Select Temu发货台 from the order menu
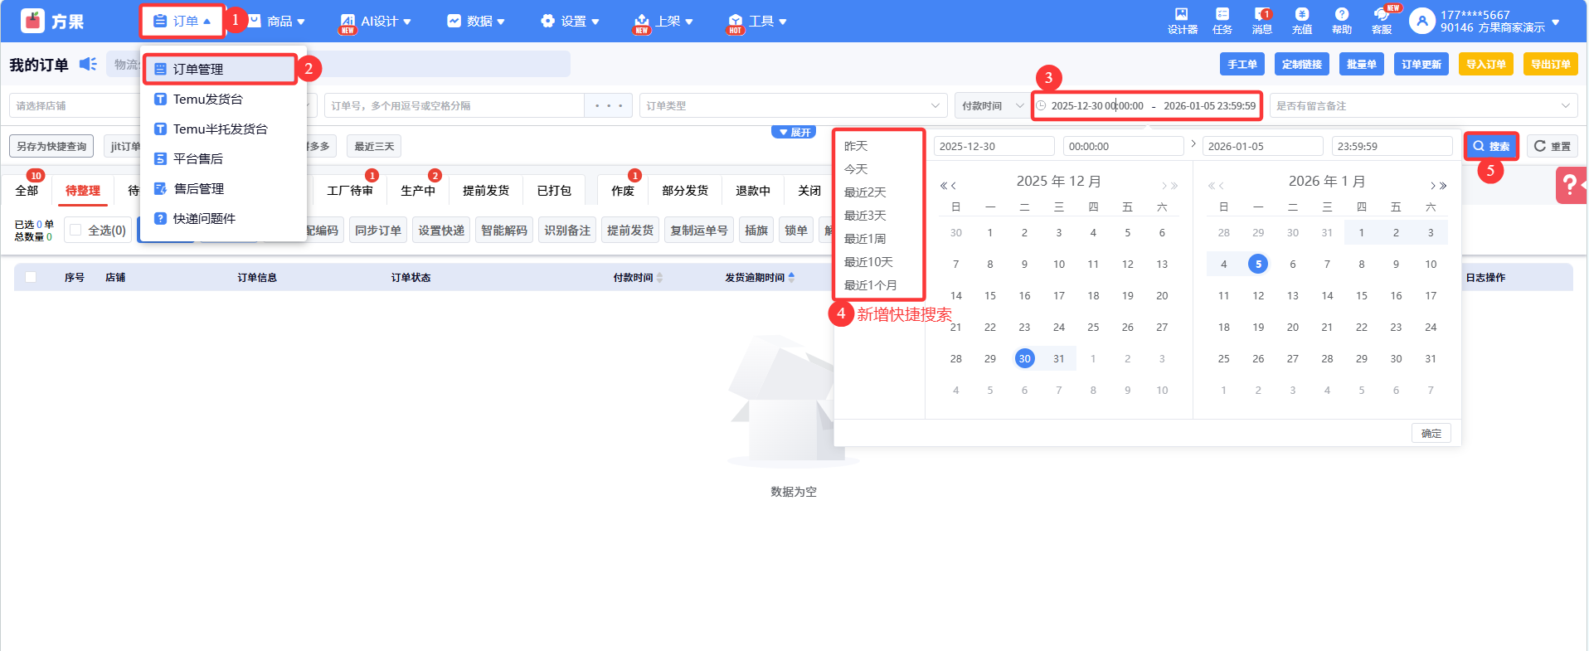The height and width of the screenshot is (651, 1589). click(x=207, y=100)
